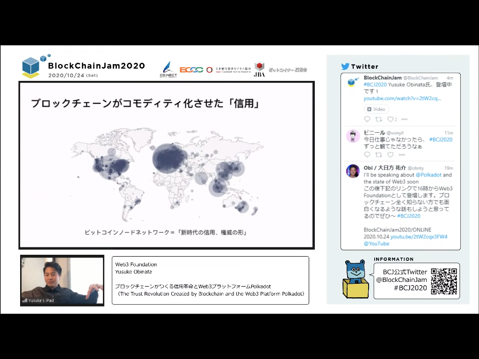Viewport: 479px width, 359px height.
Task: Click the JBA red cube logo
Action: coord(259,69)
